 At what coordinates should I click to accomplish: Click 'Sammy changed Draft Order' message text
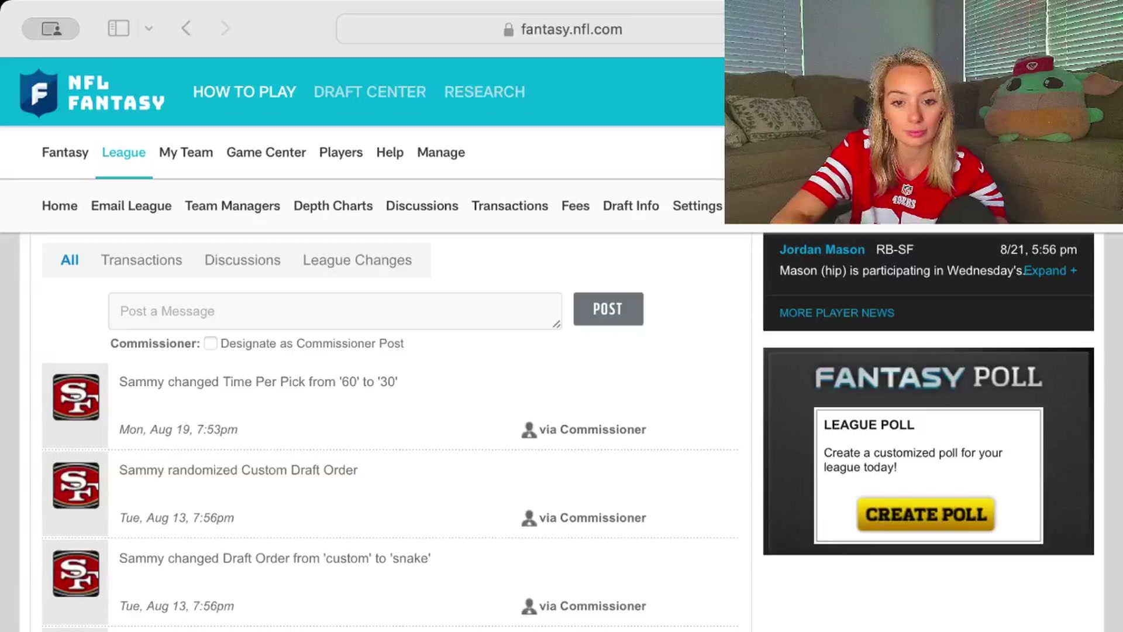point(275,559)
